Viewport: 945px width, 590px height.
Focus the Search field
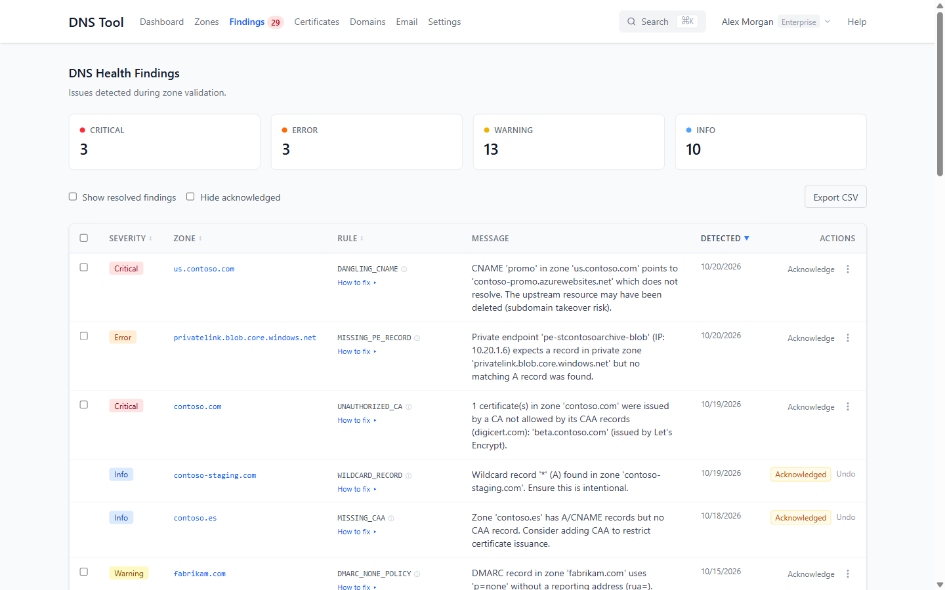[x=662, y=22]
